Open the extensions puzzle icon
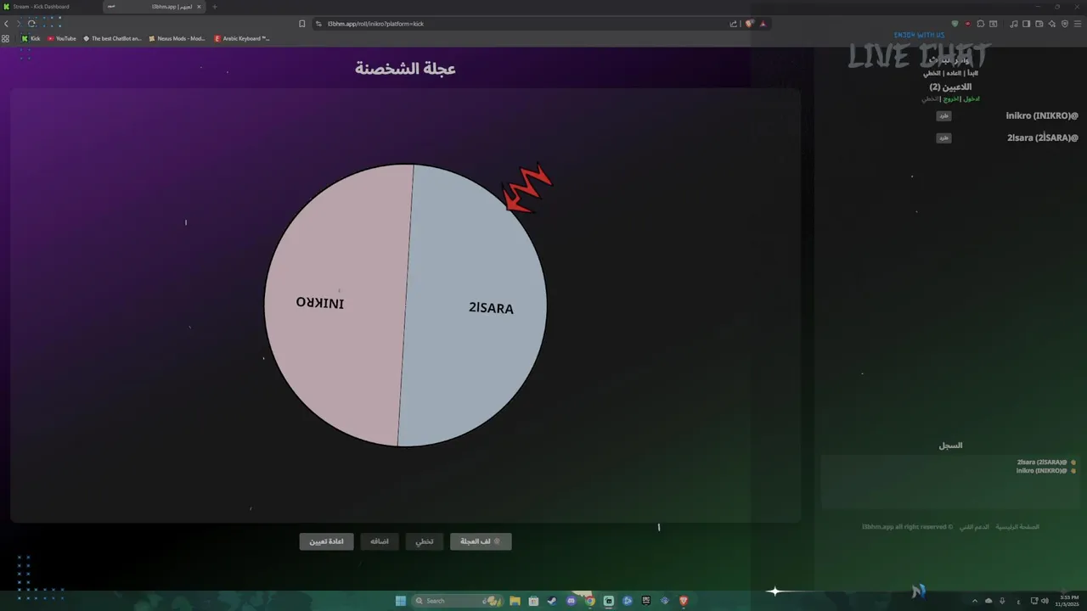This screenshot has height=611, width=1087. pyautogui.click(x=981, y=24)
